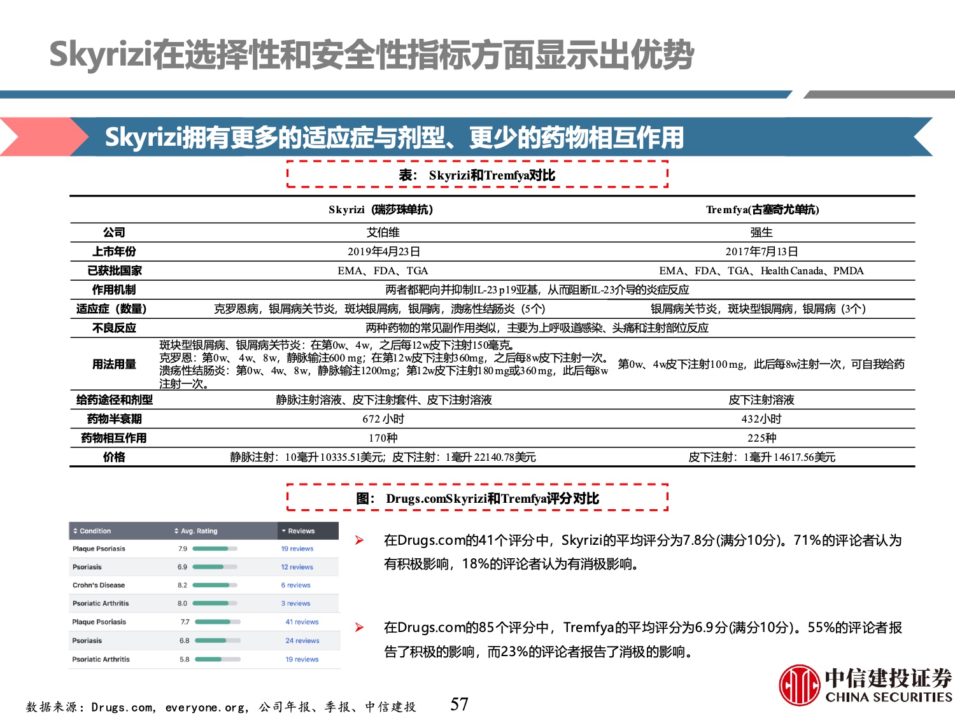Open the 12 reviews link

point(297,567)
